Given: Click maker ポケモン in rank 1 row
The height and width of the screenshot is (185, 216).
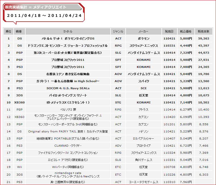Looking at the screenshot, I should click(144, 39).
